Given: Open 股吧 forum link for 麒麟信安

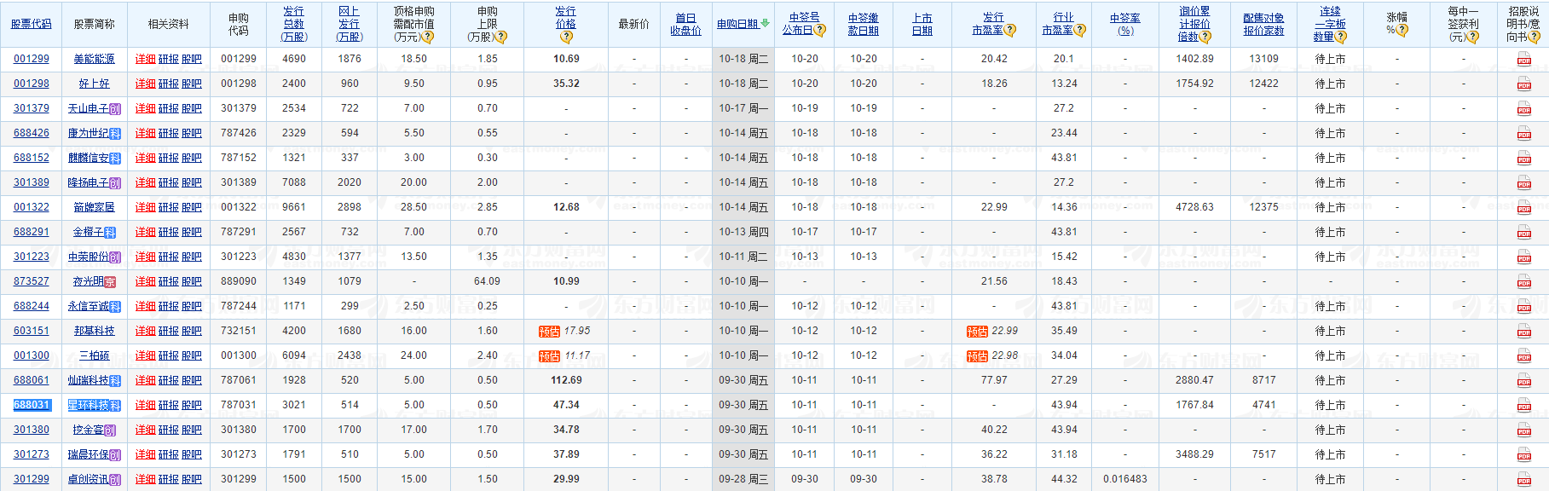Looking at the screenshot, I should (192, 159).
